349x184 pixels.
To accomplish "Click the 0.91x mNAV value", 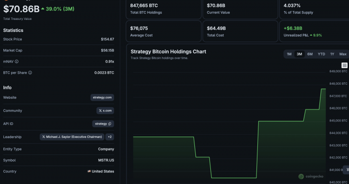I will (110, 61).
